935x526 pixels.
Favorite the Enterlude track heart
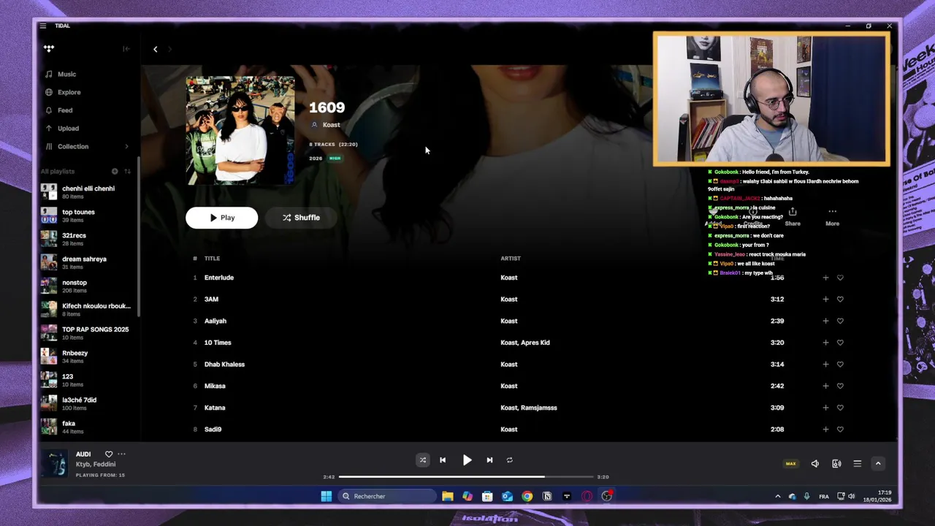click(x=840, y=278)
